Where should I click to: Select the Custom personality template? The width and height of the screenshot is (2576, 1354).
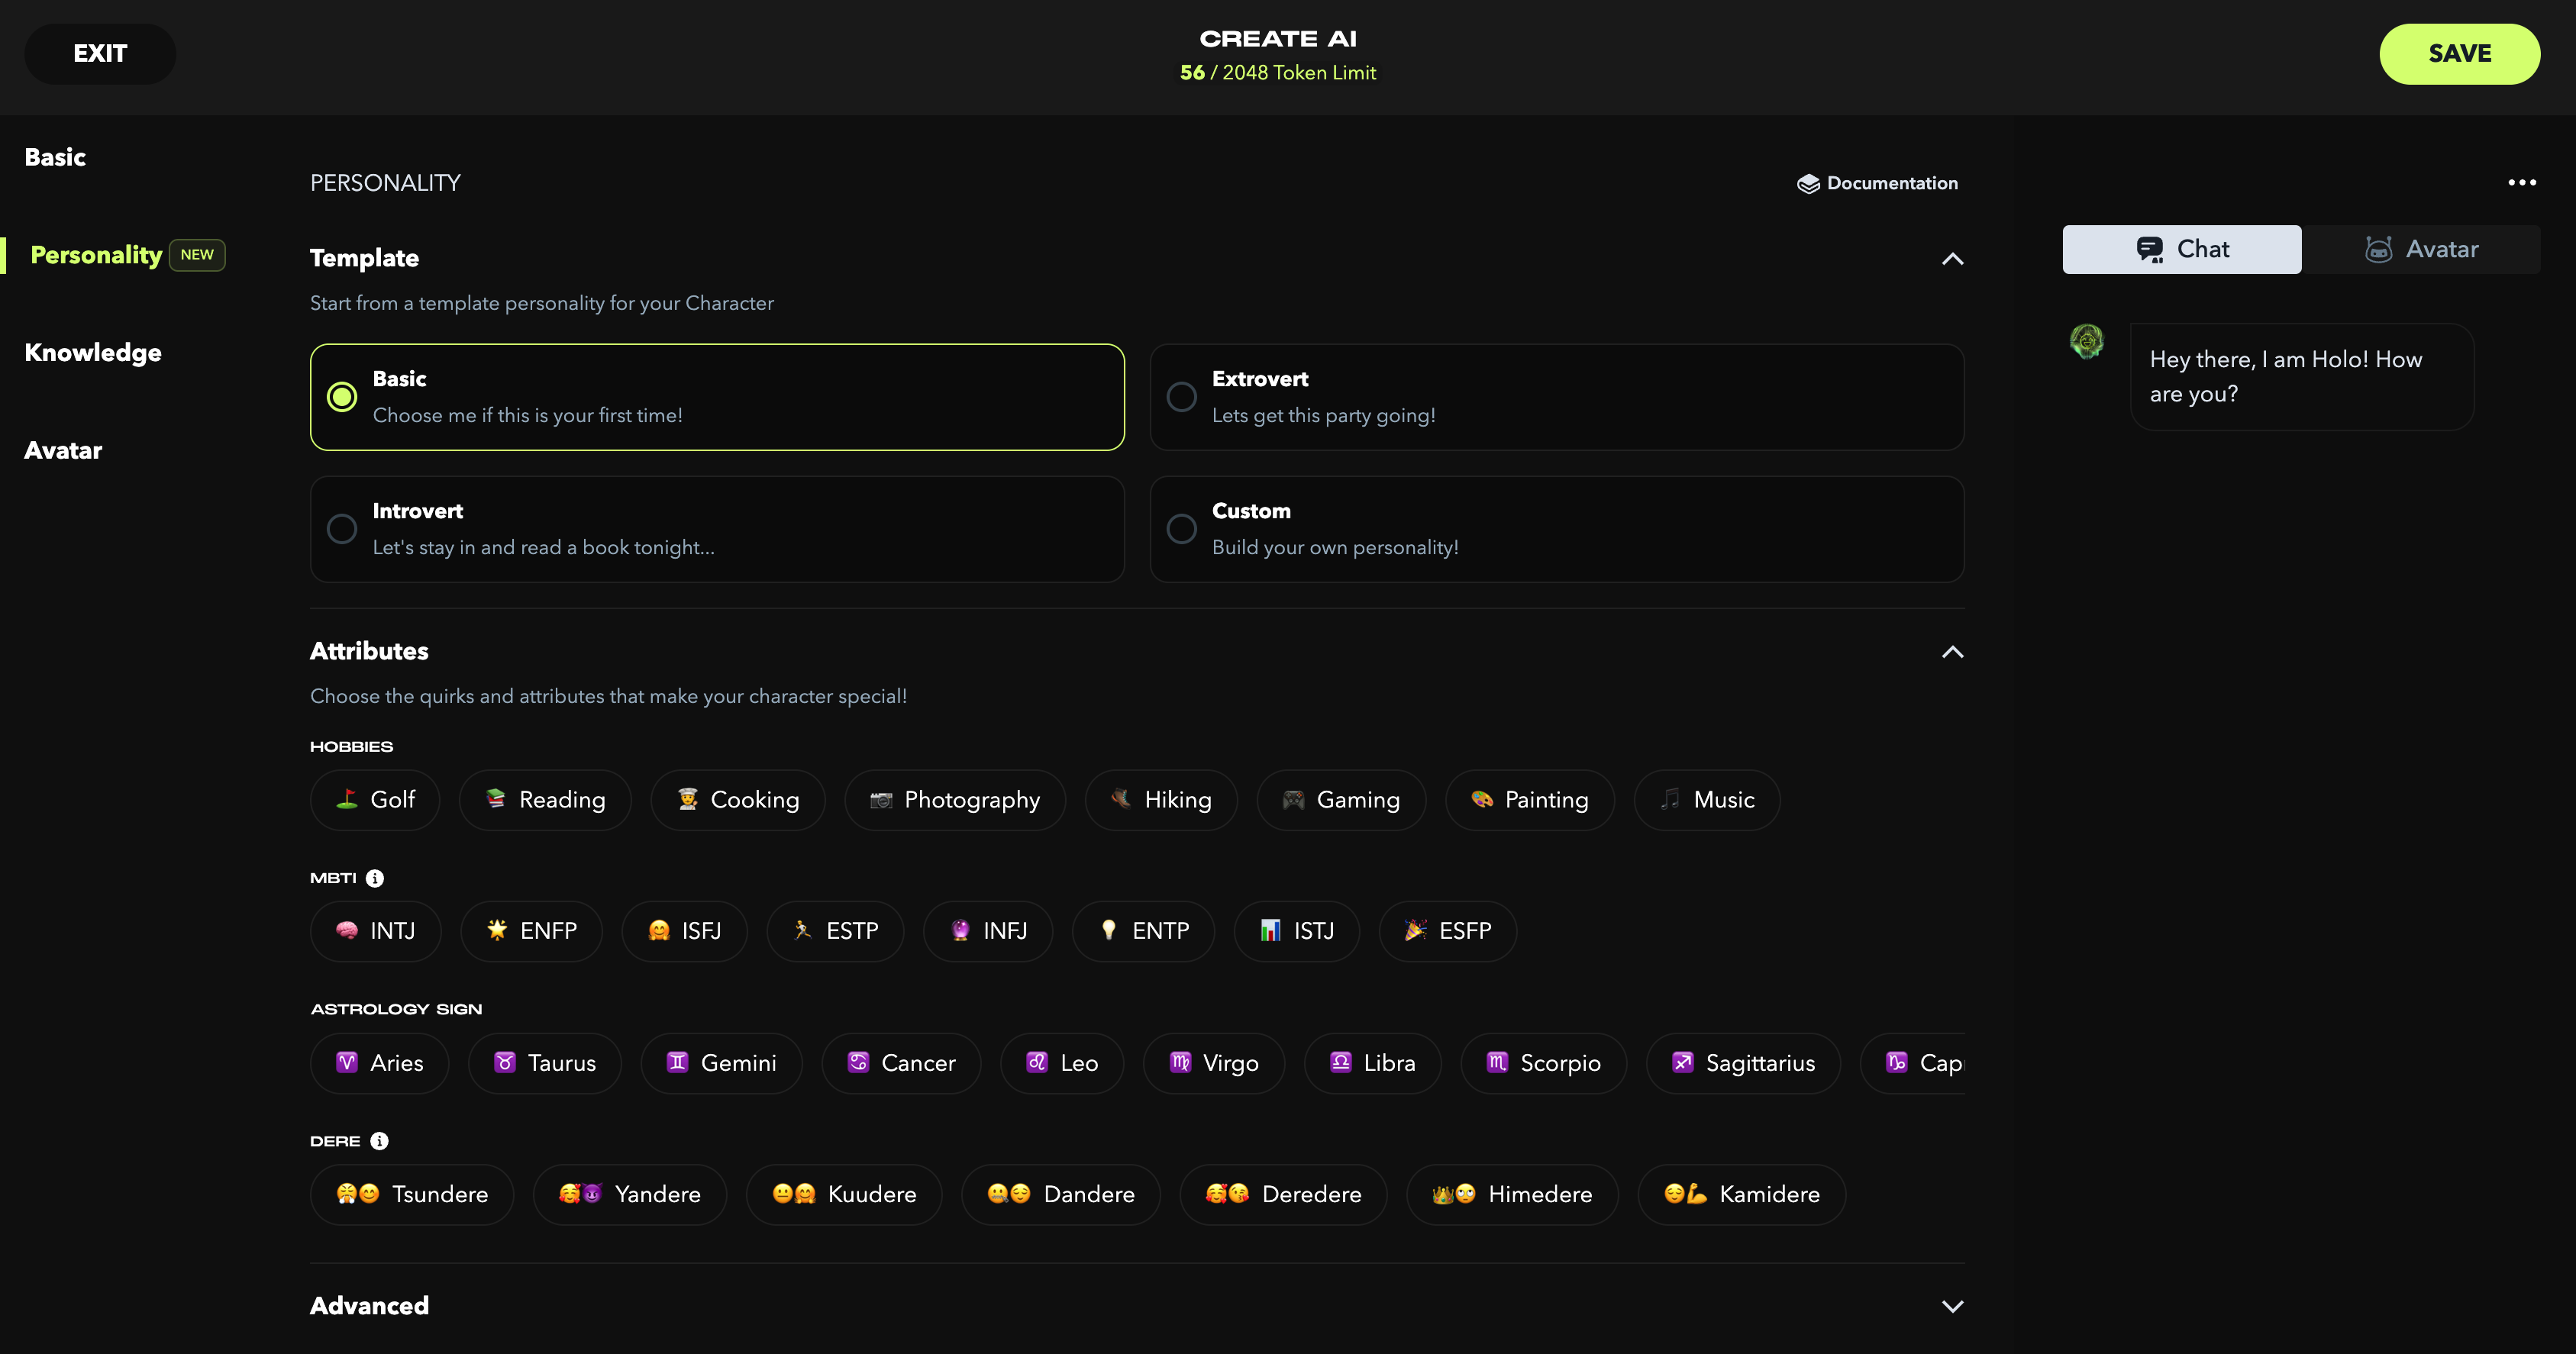(1182, 529)
